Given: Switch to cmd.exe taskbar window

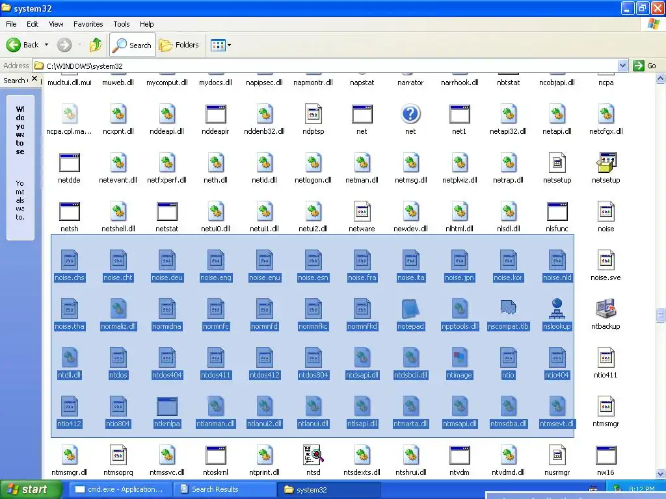Looking at the screenshot, I should tap(120, 489).
